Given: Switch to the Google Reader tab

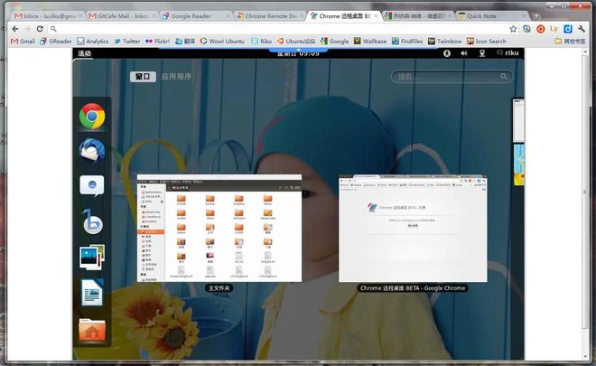Looking at the screenshot, I should [194, 16].
